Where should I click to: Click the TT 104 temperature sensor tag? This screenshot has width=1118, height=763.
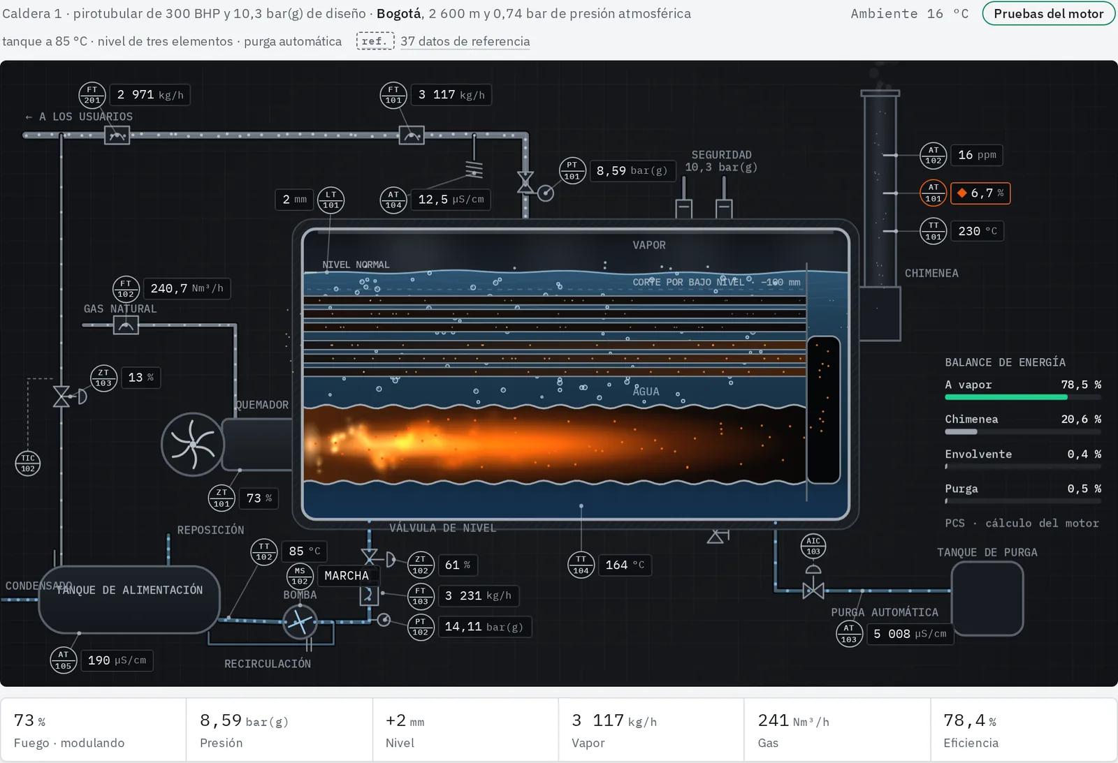(x=581, y=565)
